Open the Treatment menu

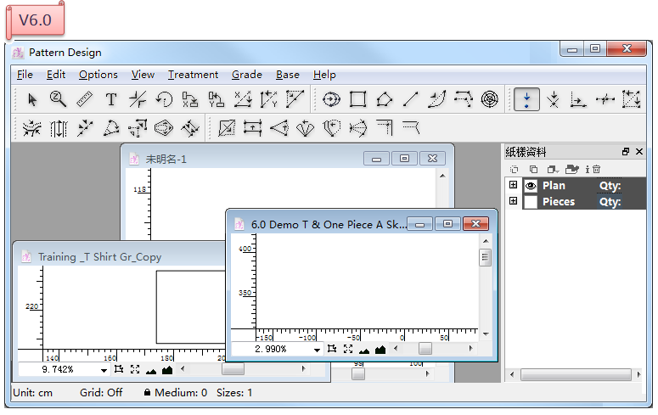tap(193, 75)
